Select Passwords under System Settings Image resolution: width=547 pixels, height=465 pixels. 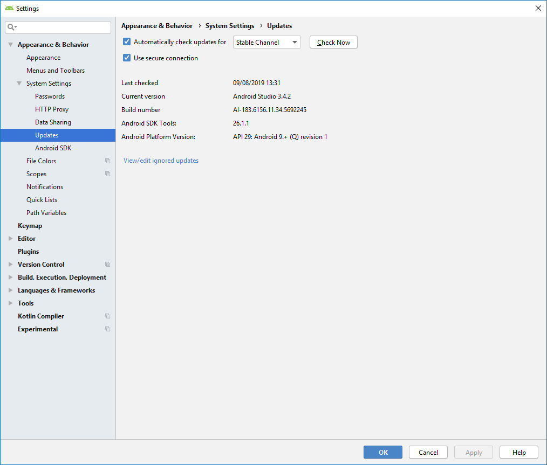click(x=50, y=96)
